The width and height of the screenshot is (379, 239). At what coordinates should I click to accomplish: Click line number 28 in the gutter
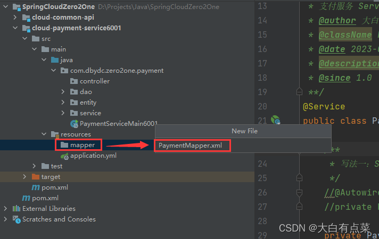point(262,221)
